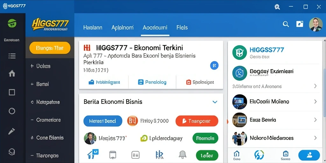Click the Gogosy Ekarniean entry text

click(x=272, y=72)
